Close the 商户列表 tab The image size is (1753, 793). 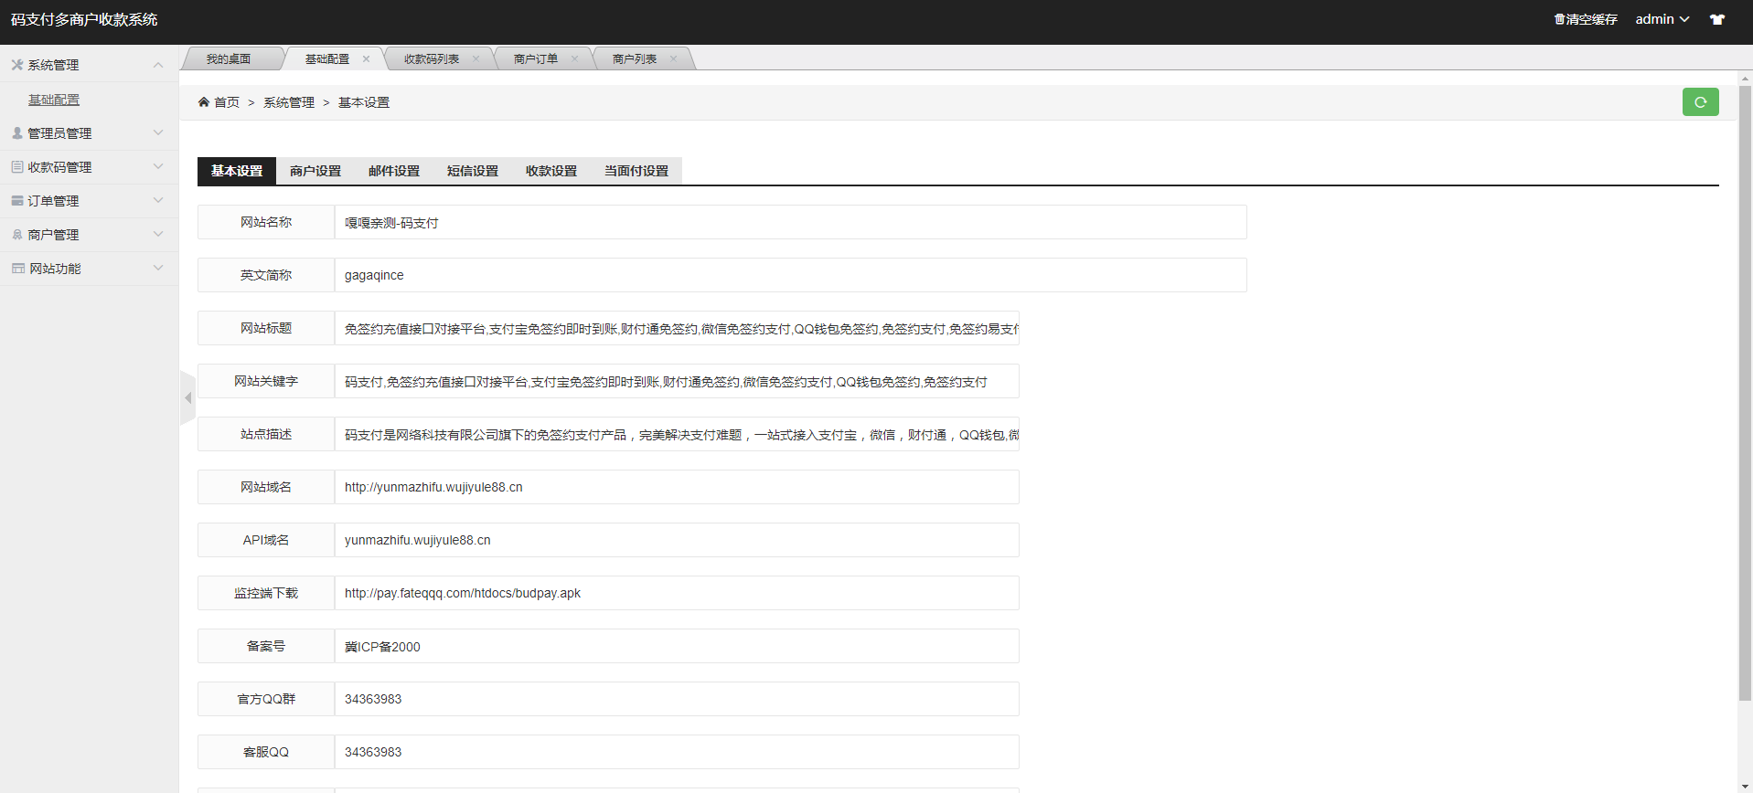click(674, 59)
